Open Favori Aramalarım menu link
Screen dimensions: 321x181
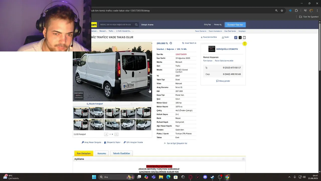215,31
